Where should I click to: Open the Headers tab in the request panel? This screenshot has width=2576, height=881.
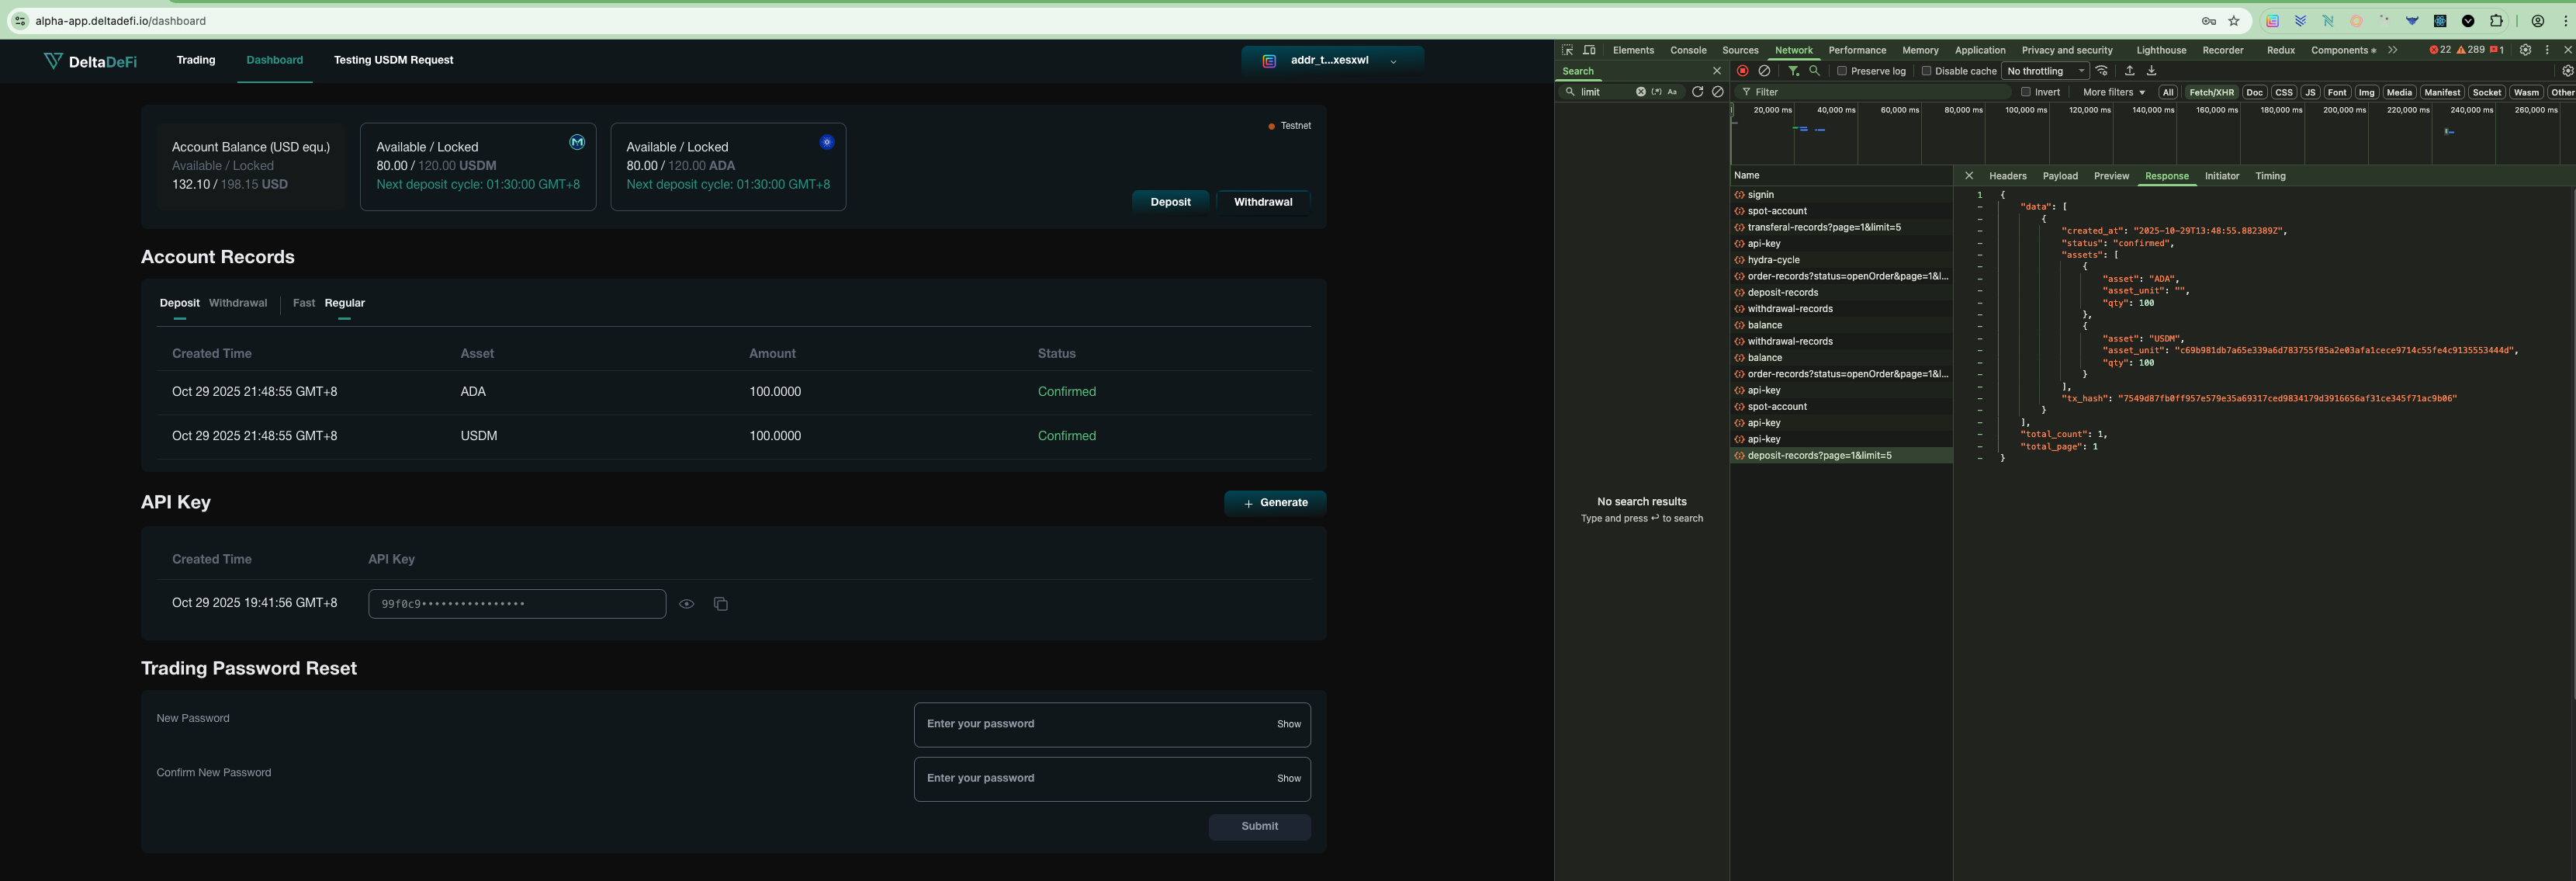pos(2007,176)
